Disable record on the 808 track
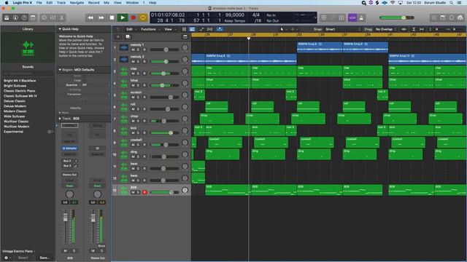This screenshot has width=467, height=262. (x=144, y=192)
